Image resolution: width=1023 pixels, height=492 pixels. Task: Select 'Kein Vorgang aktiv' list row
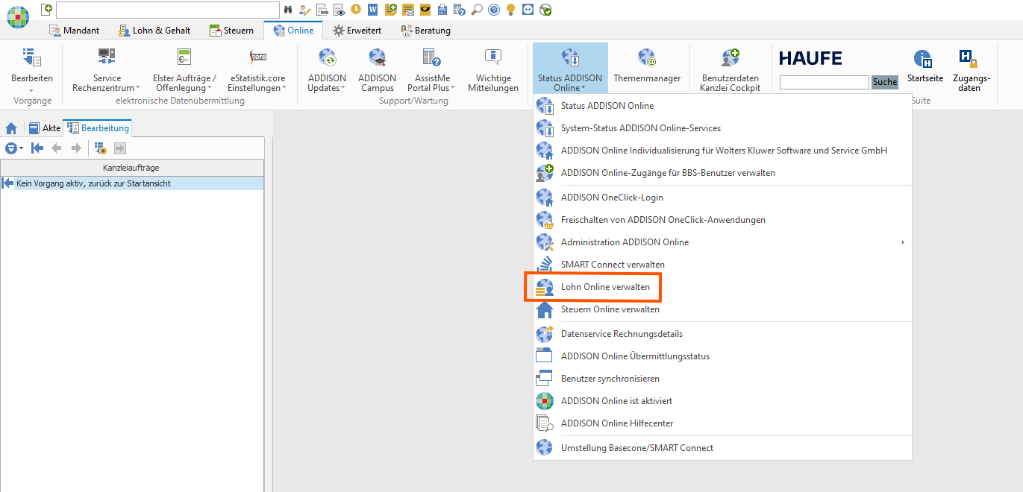pyautogui.click(x=132, y=183)
